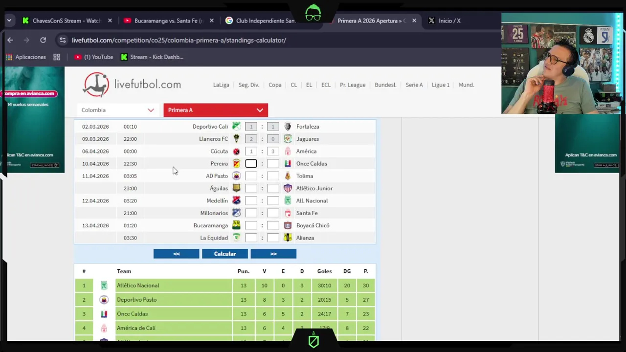Click the Santa Fe team crest
This screenshot has width=626, height=352.
pyautogui.click(x=288, y=213)
